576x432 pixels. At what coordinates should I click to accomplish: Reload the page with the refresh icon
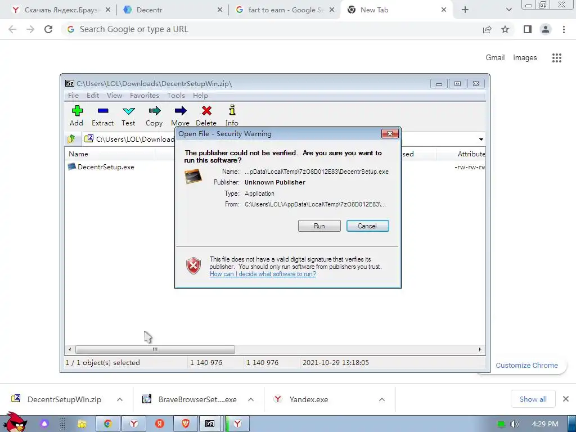48,29
